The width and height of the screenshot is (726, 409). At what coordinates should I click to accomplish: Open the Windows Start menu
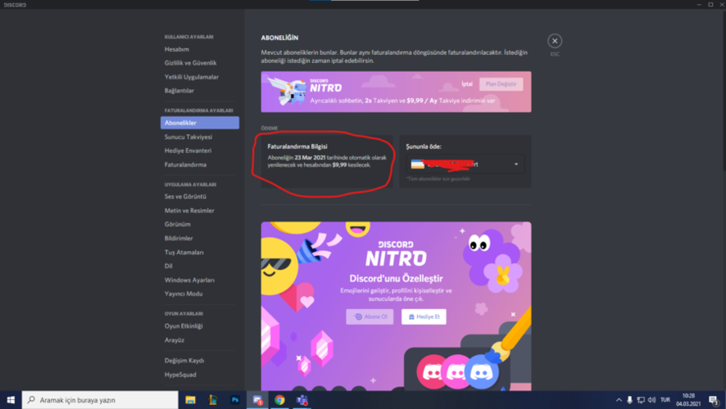(11, 400)
